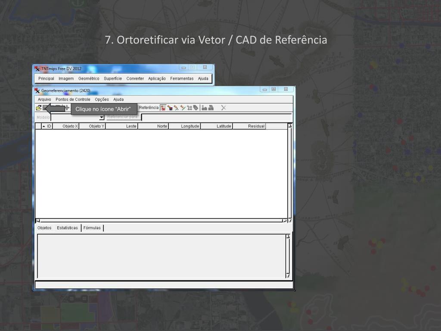Open the Arquivo menu
Viewport: 441px width, 331px height.
pyautogui.click(x=44, y=100)
